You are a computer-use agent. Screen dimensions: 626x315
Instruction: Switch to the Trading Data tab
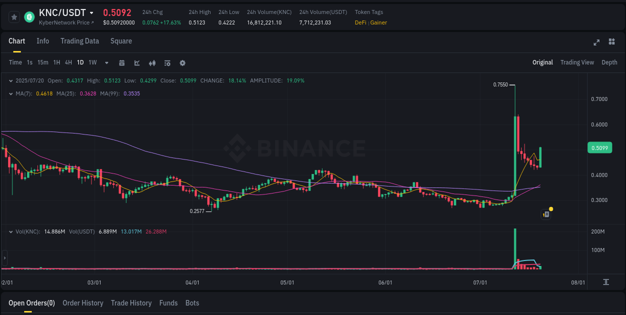[80, 41]
